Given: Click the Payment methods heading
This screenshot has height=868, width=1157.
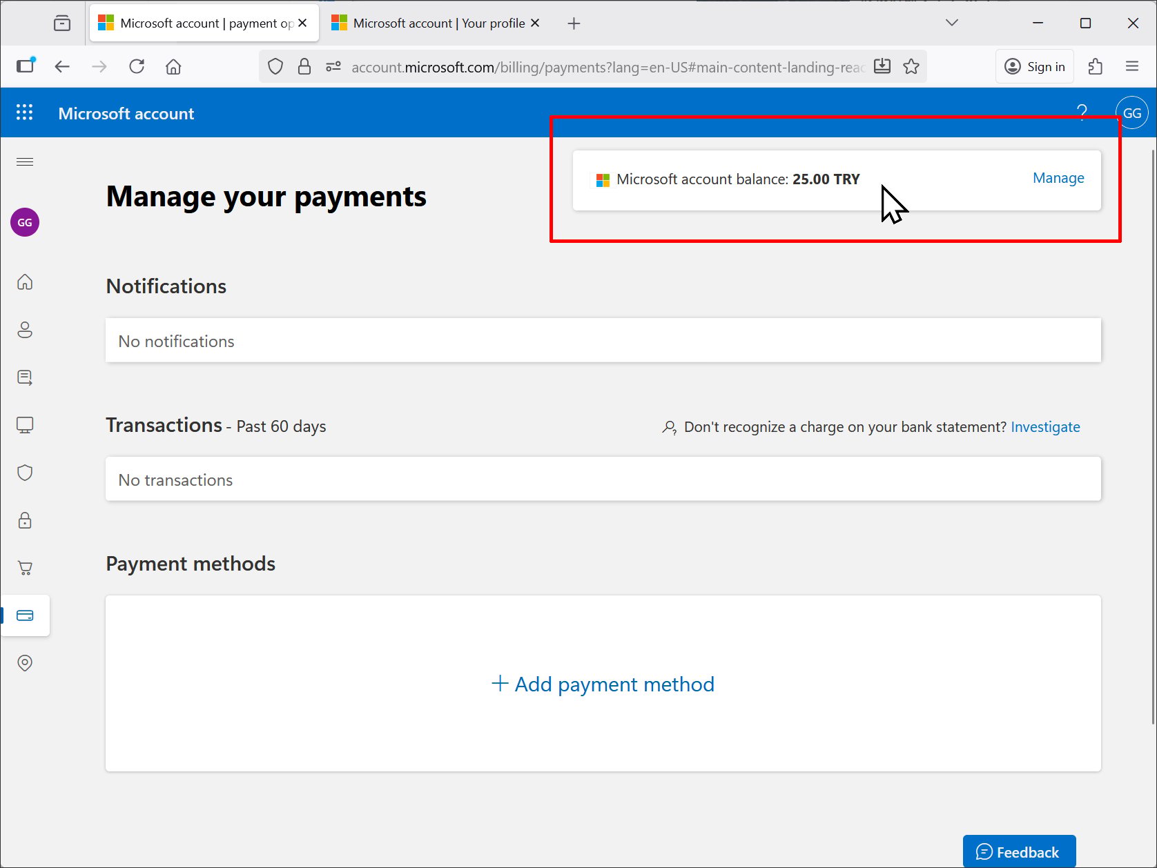Looking at the screenshot, I should coord(191,564).
